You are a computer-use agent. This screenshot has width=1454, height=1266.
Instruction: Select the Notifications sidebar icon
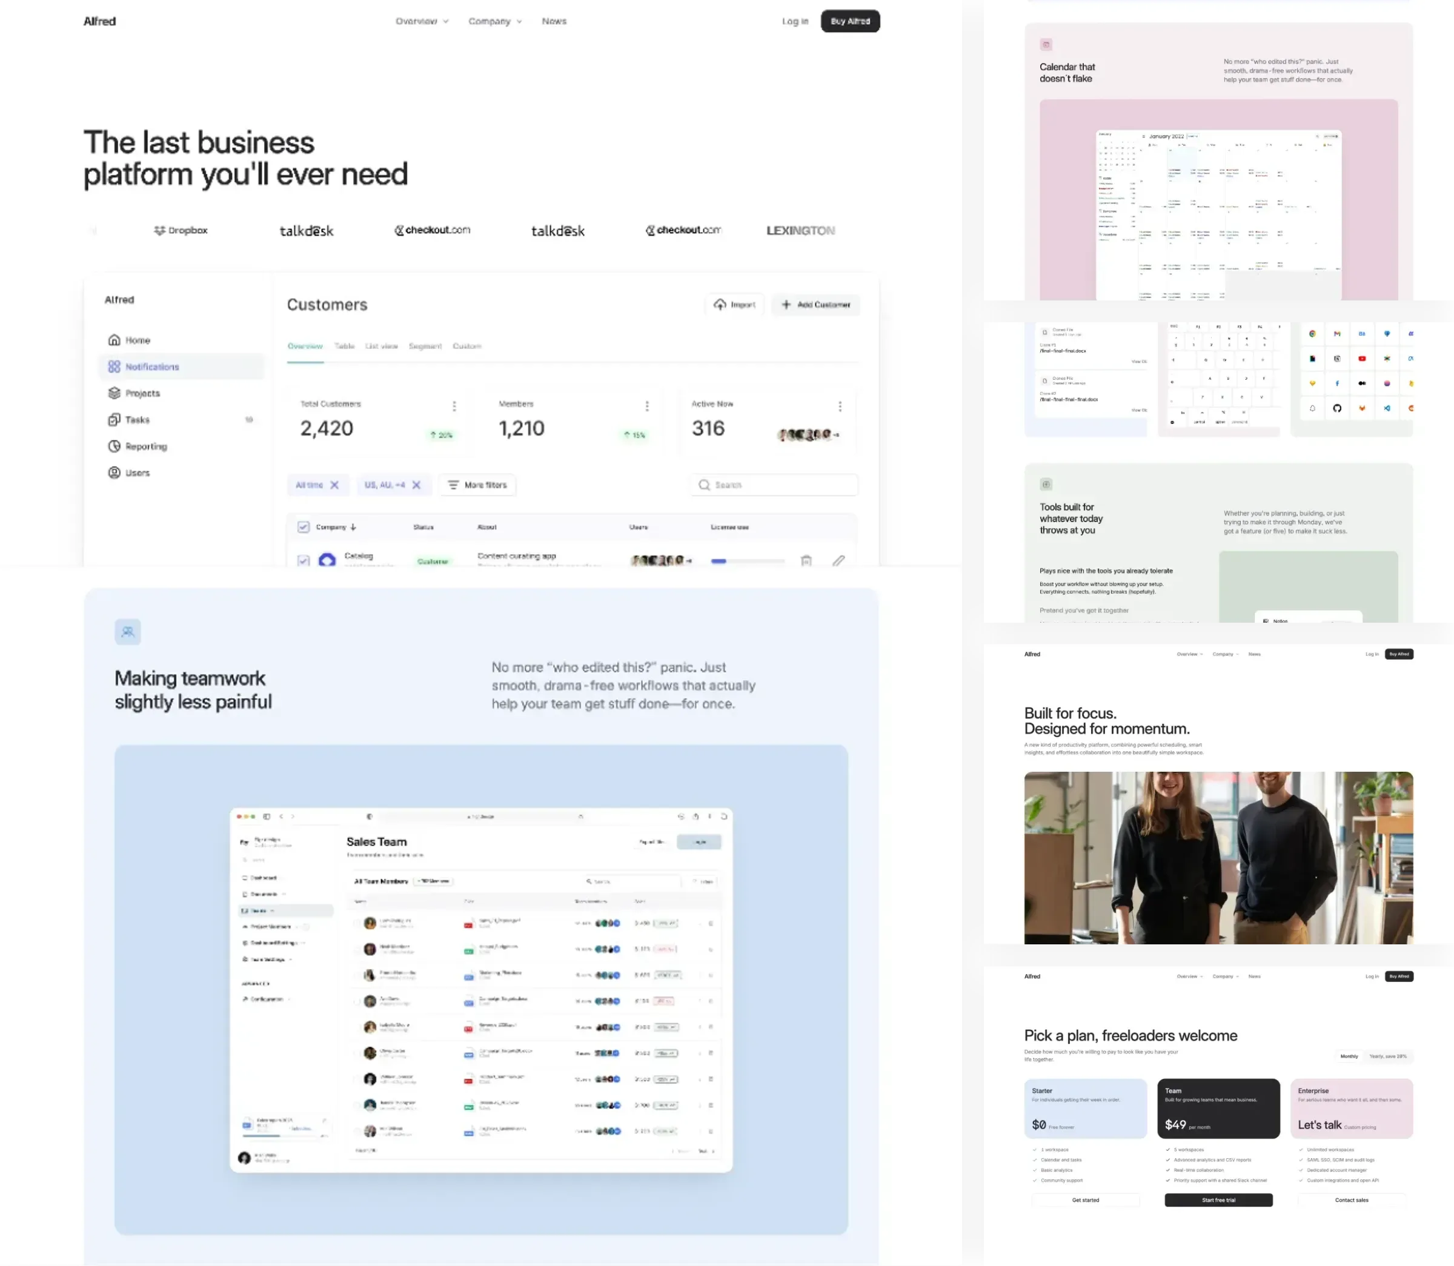[114, 366]
